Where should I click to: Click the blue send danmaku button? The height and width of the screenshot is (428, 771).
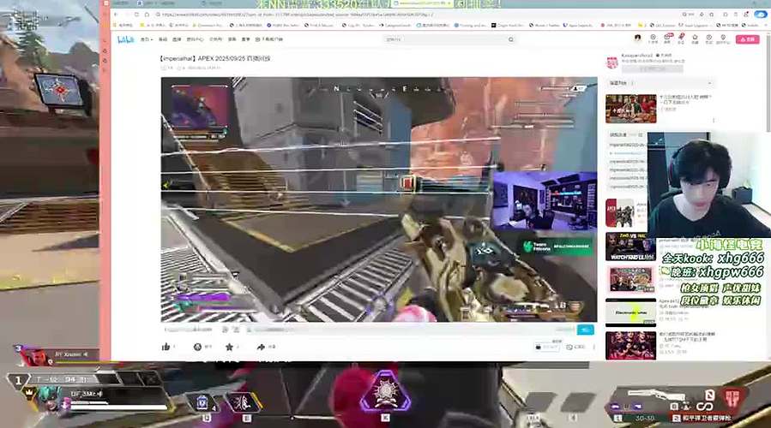point(585,330)
